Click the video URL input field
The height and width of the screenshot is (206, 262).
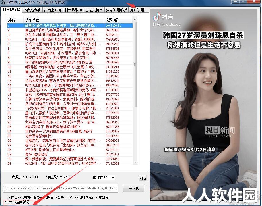tap(60, 188)
